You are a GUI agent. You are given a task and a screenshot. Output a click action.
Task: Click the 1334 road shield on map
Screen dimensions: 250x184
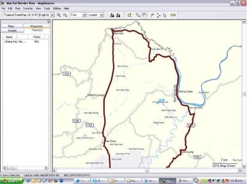(66, 74)
